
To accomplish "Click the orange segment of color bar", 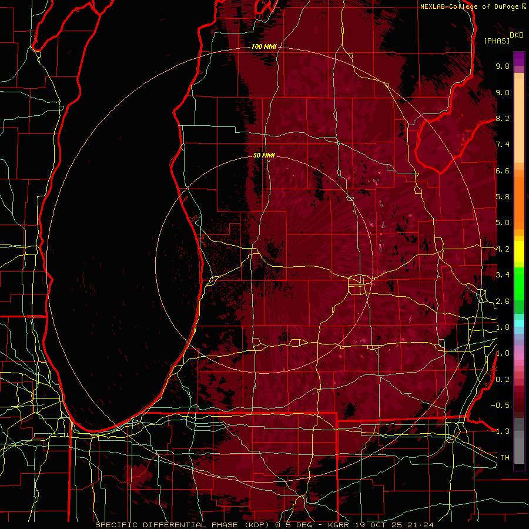I will (519, 202).
